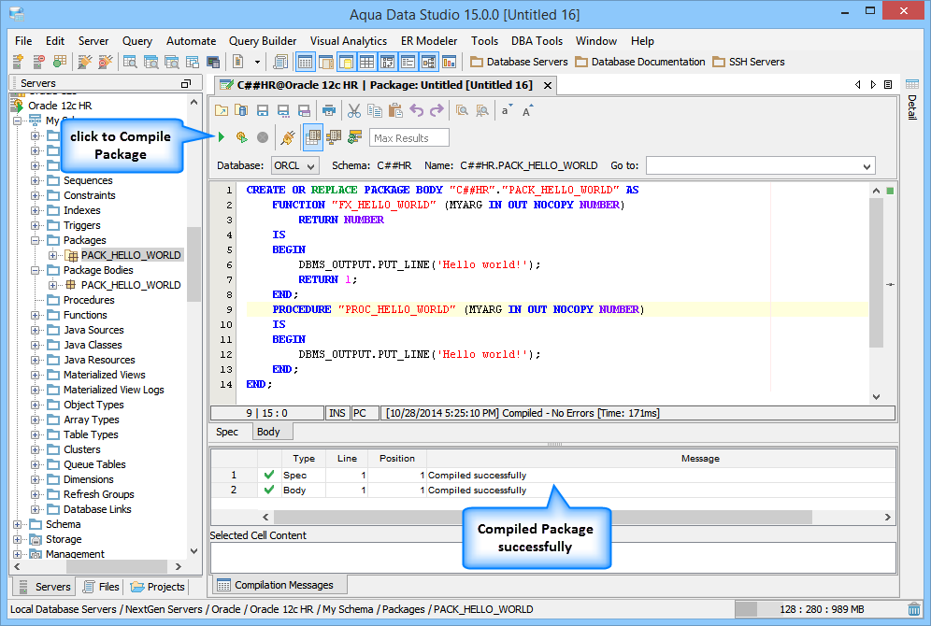Click the paste clipboard icon
931x626 pixels.
395,110
